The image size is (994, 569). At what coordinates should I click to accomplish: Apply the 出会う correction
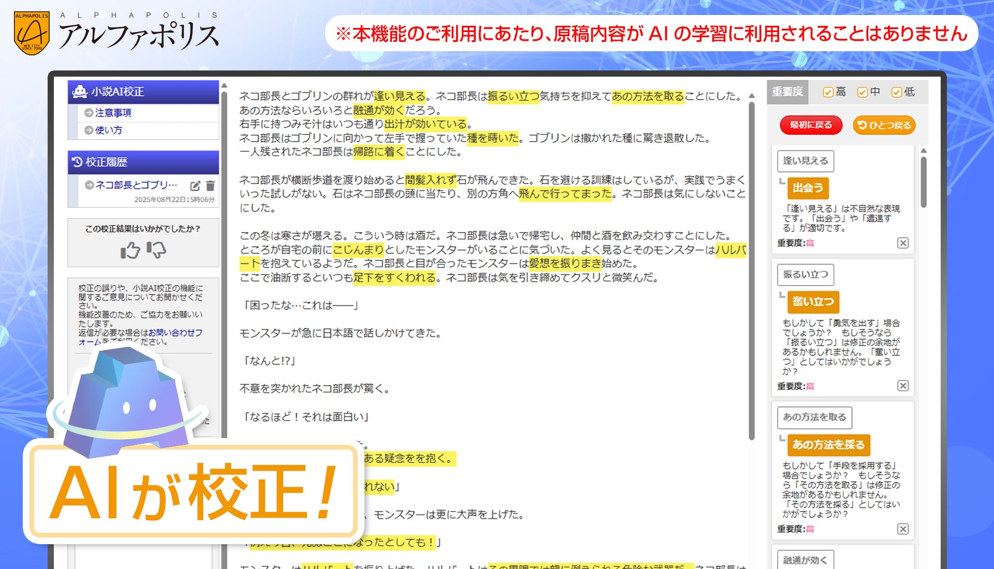807,188
